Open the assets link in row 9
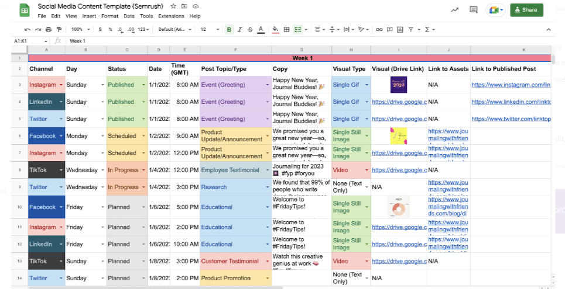This screenshot has height=289, width=565. coord(448,187)
